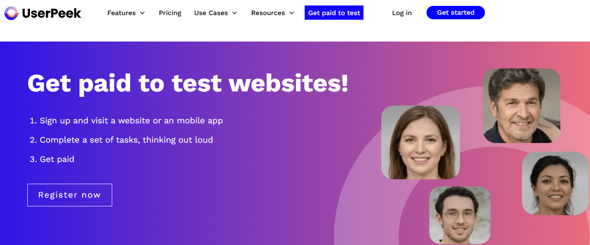Viewport: 590px width, 245px height.
Task: Click the blue Get started button
Action: coord(456,13)
